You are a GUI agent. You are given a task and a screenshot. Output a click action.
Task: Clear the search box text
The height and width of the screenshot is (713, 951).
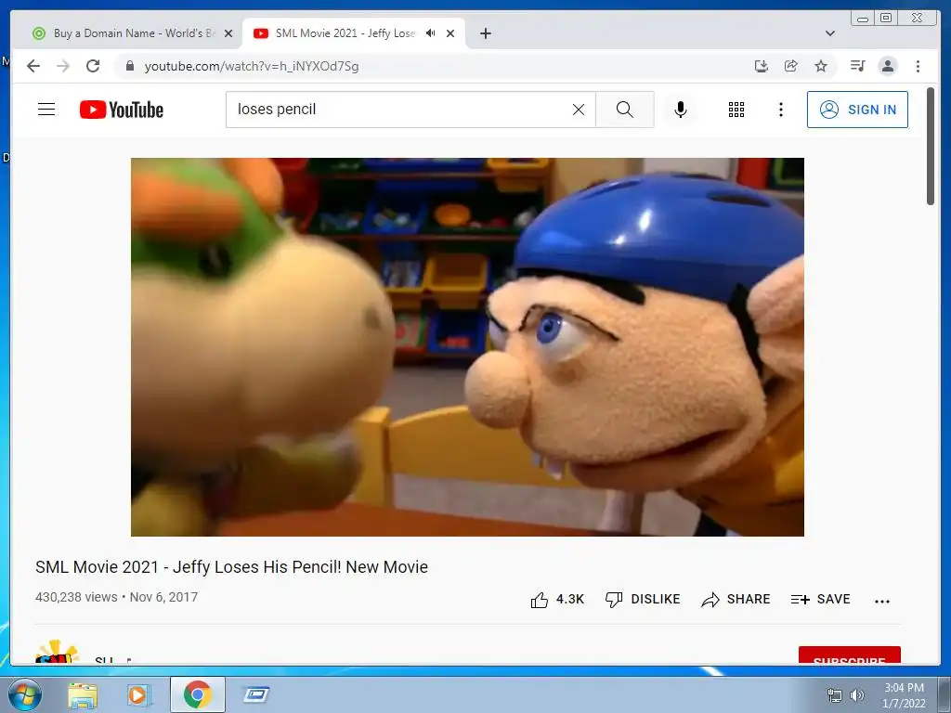click(579, 110)
